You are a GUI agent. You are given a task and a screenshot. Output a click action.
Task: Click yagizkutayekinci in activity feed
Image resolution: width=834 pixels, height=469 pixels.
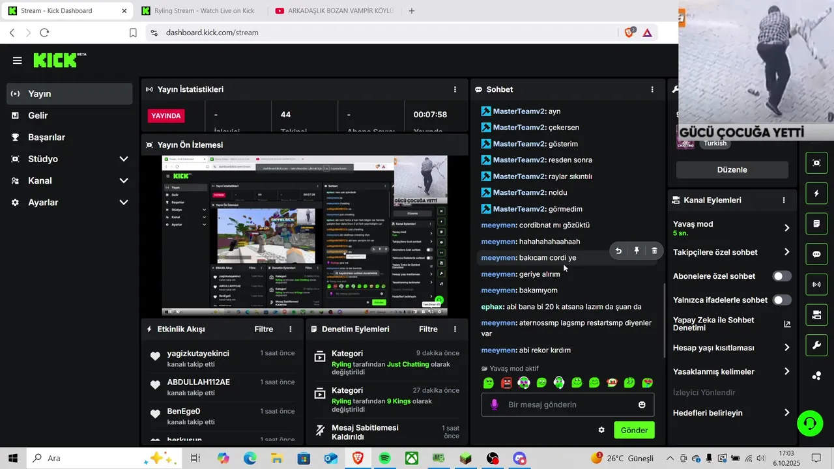[198, 354]
